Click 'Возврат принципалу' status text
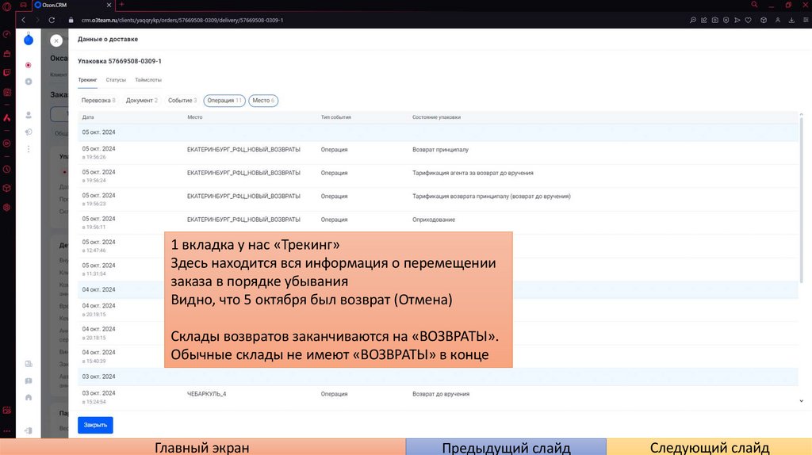Image resolution: width=812 pixels, height=455 pixels. [440, 150]
